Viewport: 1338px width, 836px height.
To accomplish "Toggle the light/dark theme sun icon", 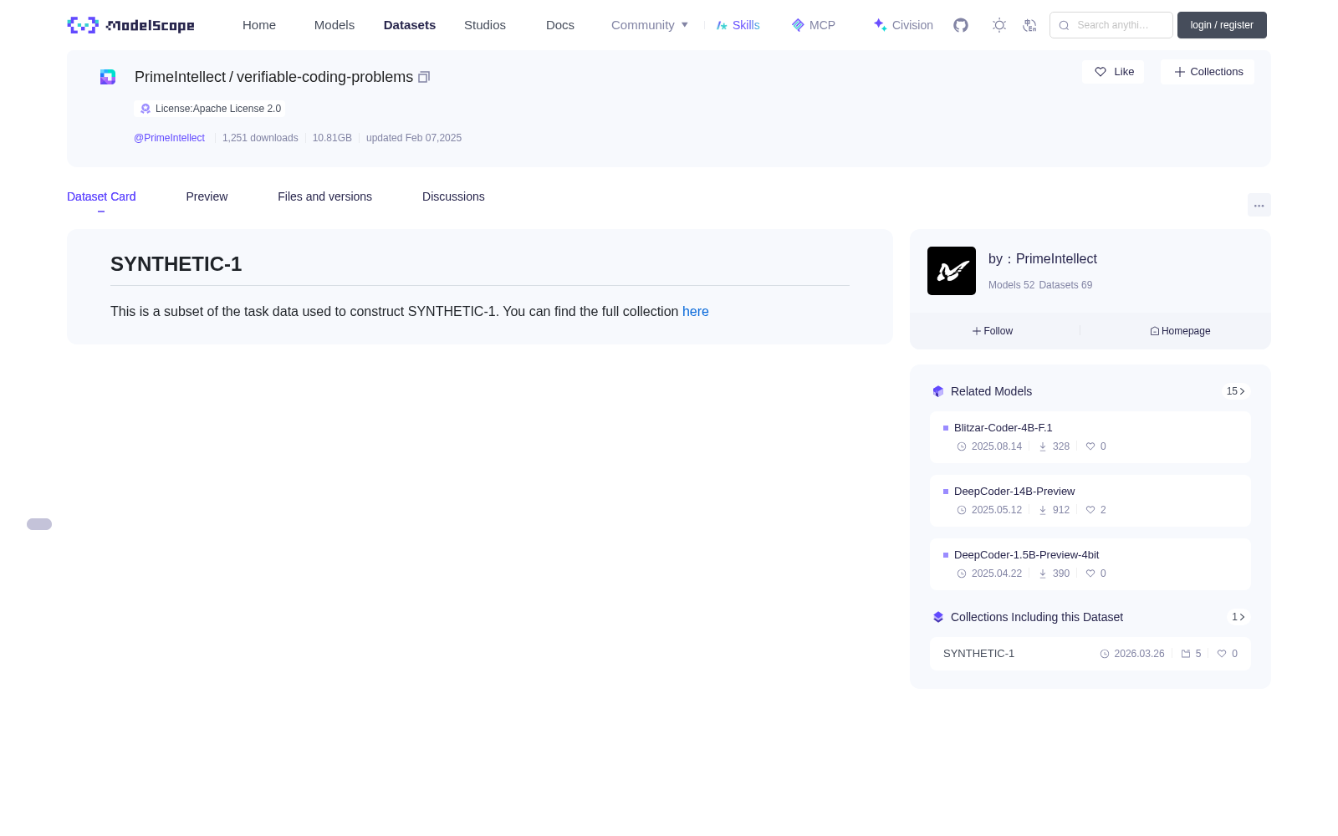I will [x=999, y=25].
